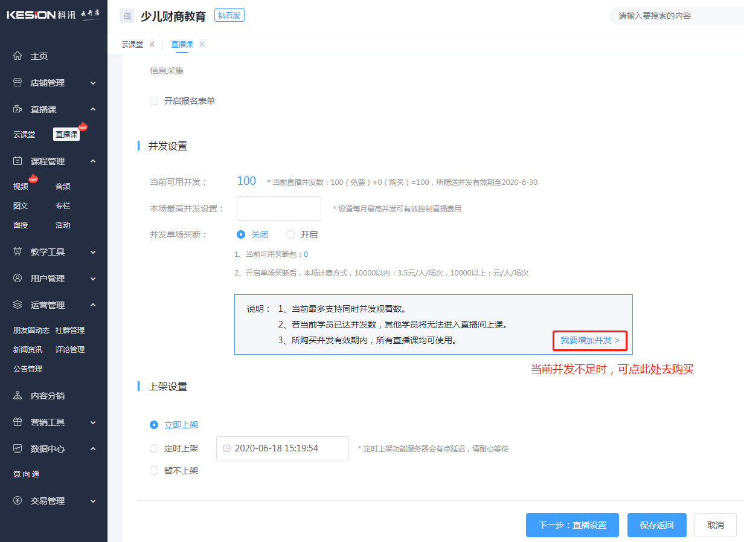The height and width of the screenshot is (542, 744).
Task: Select the 营销工具 sidebar icon
Action: pyautogui.click(x=18, y=422)
